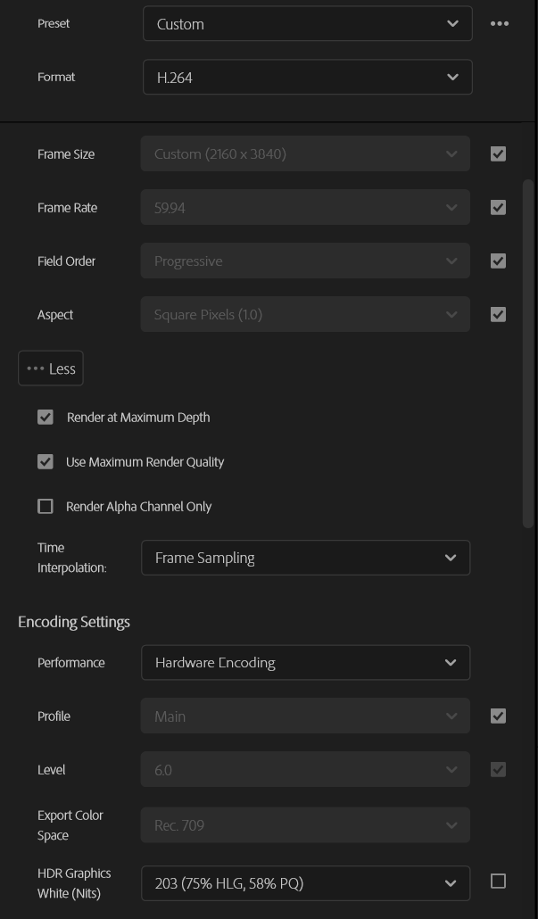The width and height of the screenshot is (538, 919).
Task: Toggle the Profile match source checkbox
Action: tap(499, 716)
